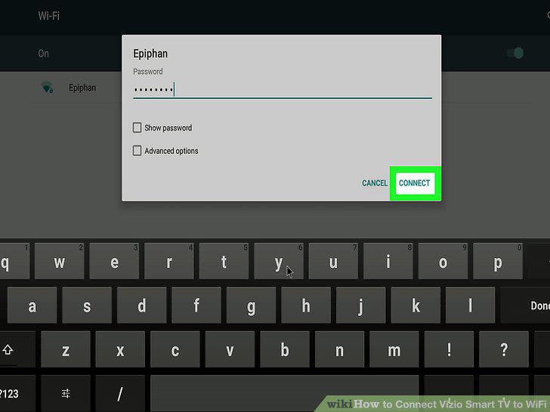
Task: Tap the b key
Action: (285, 349)
